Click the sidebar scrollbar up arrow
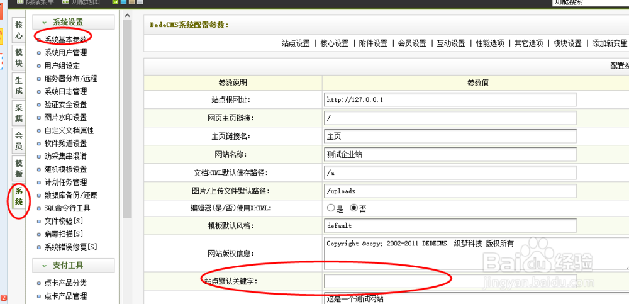The width and height of the screenshot is (629, 304). (x=128, y=15)
